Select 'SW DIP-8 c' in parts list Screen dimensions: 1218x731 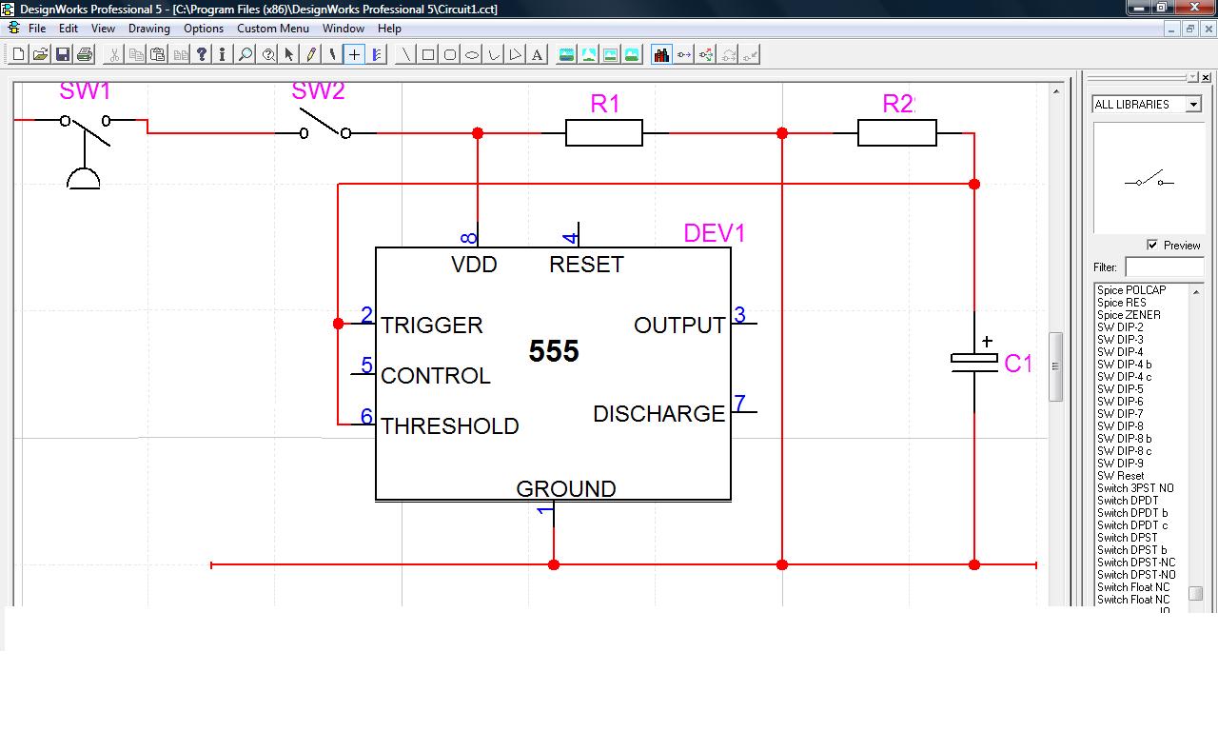click(x=1124, y=451)
